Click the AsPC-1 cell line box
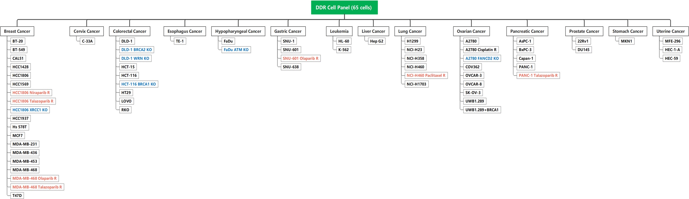The height and width of the screenshot is (199, 689). point(525,41)
